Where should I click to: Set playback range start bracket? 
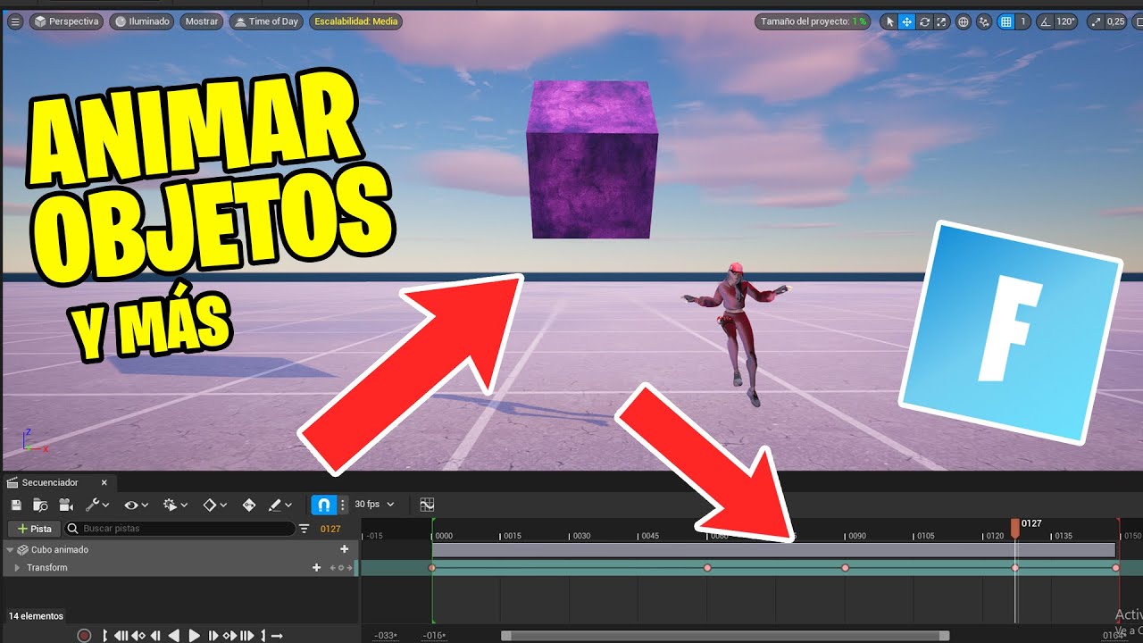[104, 636]
